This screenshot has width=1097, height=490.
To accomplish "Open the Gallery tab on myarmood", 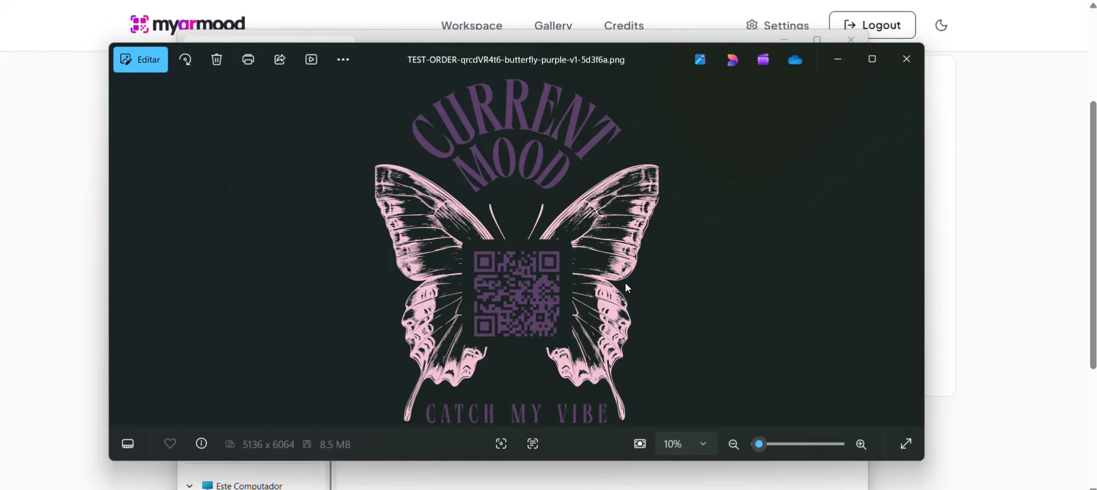I will pos(553,25).
